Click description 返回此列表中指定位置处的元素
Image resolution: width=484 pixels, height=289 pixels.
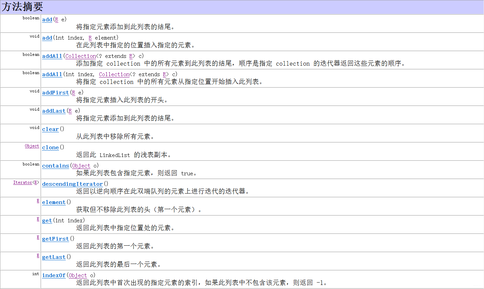(x=125, y=228)
